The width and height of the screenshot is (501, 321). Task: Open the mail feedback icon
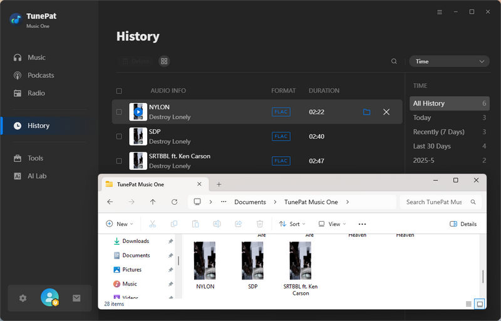[x=76, y=299]
